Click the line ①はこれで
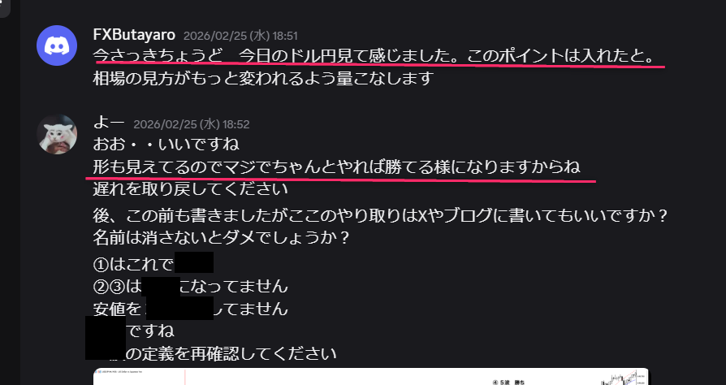 click(153, 264)
